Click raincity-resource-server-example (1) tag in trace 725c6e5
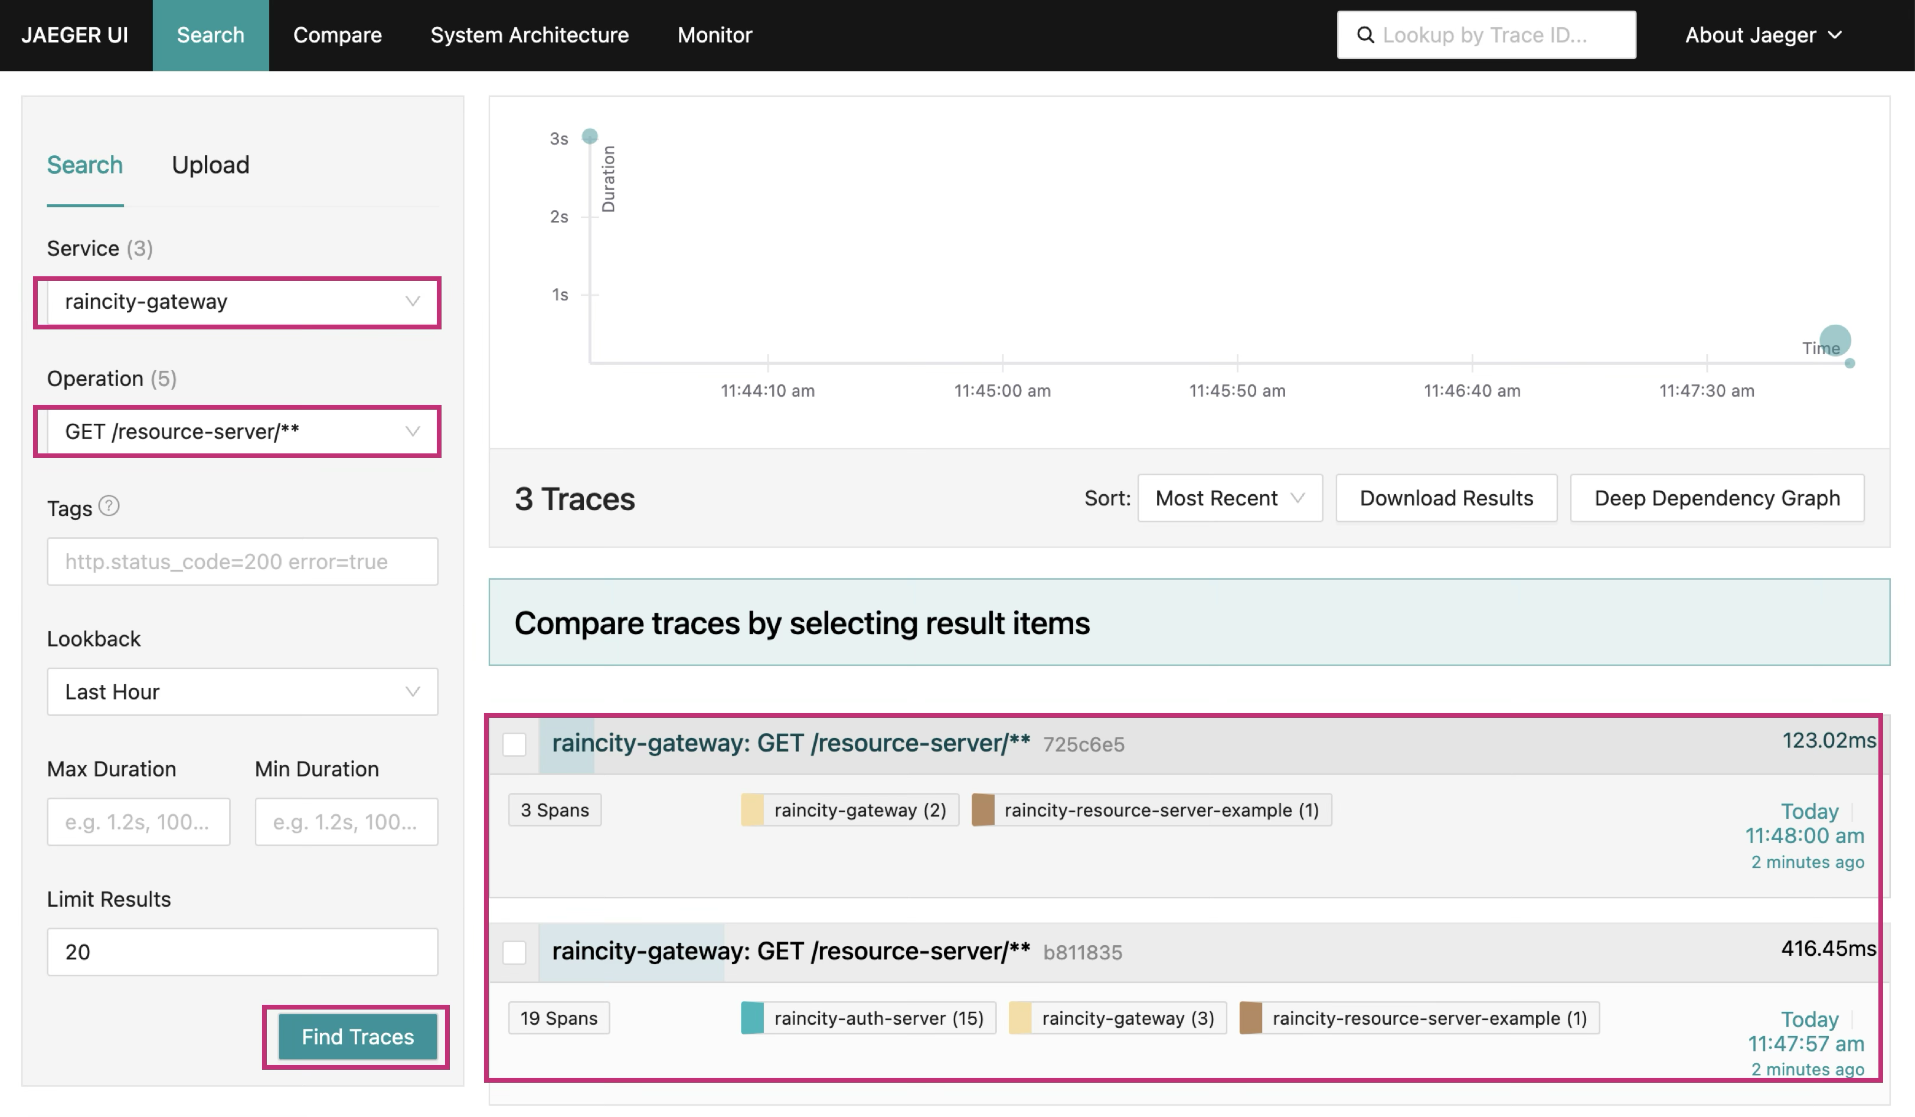 1151,810
